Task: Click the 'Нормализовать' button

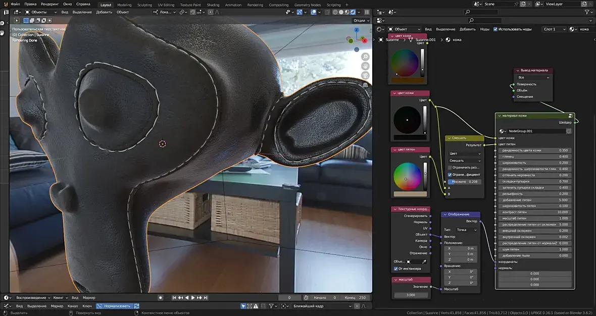Action: (x=115, y=306)
